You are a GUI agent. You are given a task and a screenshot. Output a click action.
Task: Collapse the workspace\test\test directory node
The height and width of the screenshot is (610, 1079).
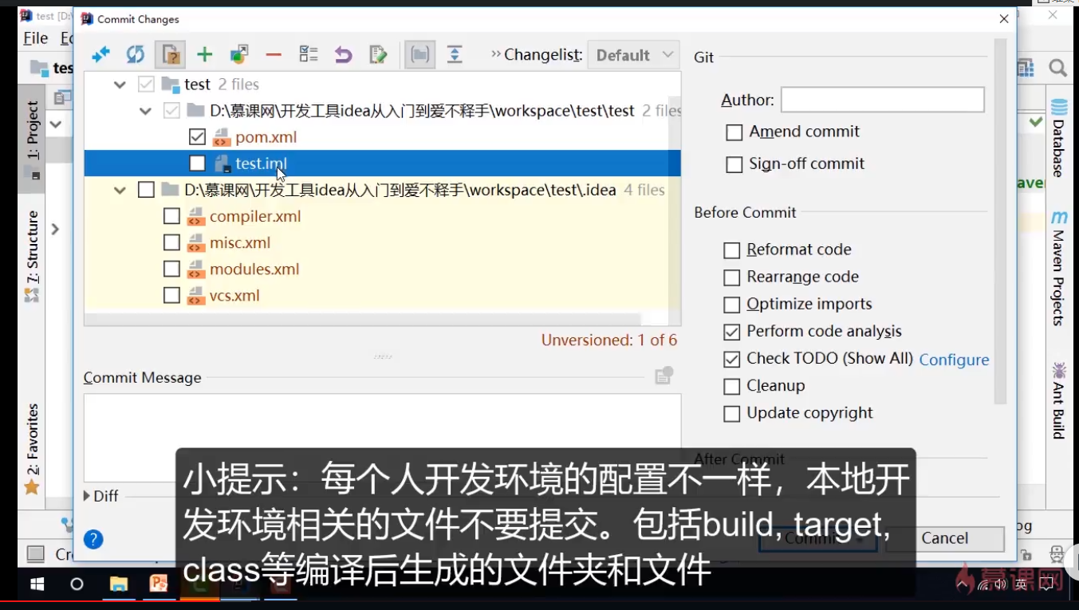[145, 111]
